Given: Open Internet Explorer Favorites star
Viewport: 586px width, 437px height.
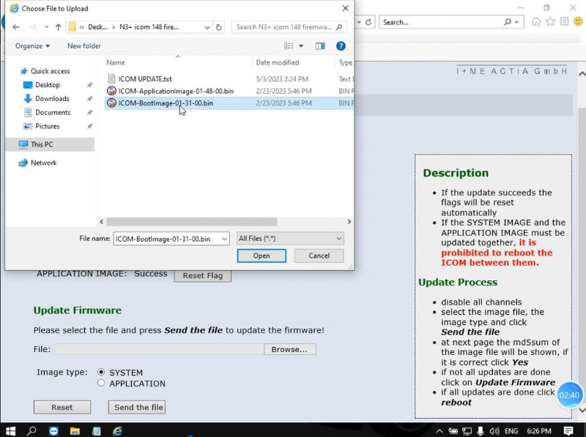Looking at the screenshot, I should (x=550, y=22).
